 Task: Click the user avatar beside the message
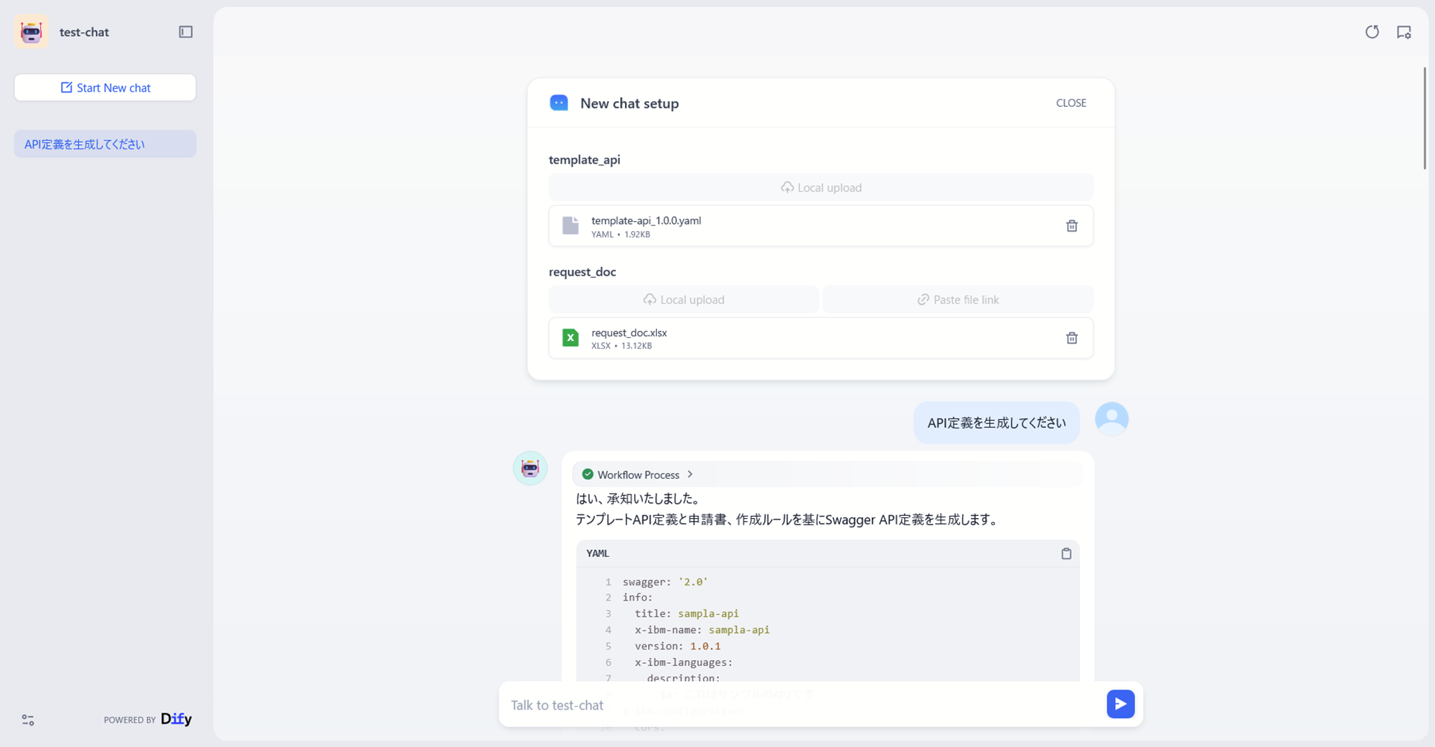[1111, 419]
